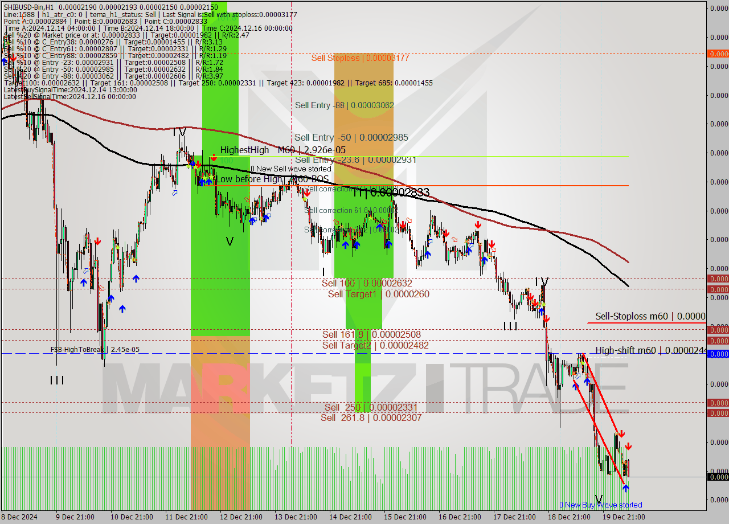Click the '10 Dec 21:00' date axis label
Viewport: 729px width, 524px height.
point(131,517)
